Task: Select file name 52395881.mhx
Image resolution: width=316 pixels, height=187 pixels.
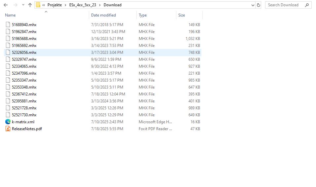Action: (24, 101)
